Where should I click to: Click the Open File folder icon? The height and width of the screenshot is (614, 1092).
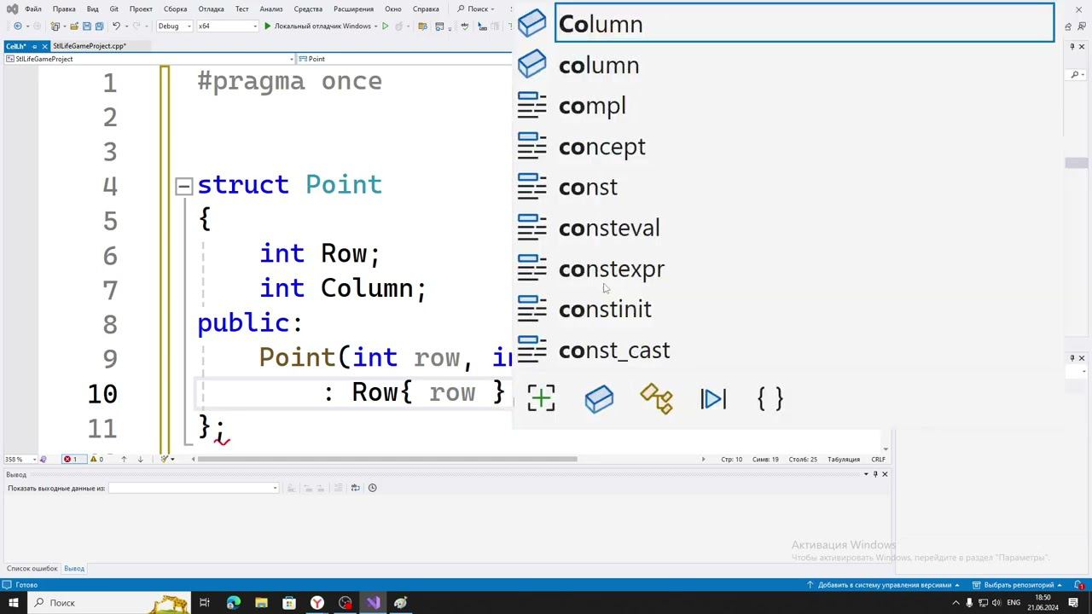tap(74, 26)
